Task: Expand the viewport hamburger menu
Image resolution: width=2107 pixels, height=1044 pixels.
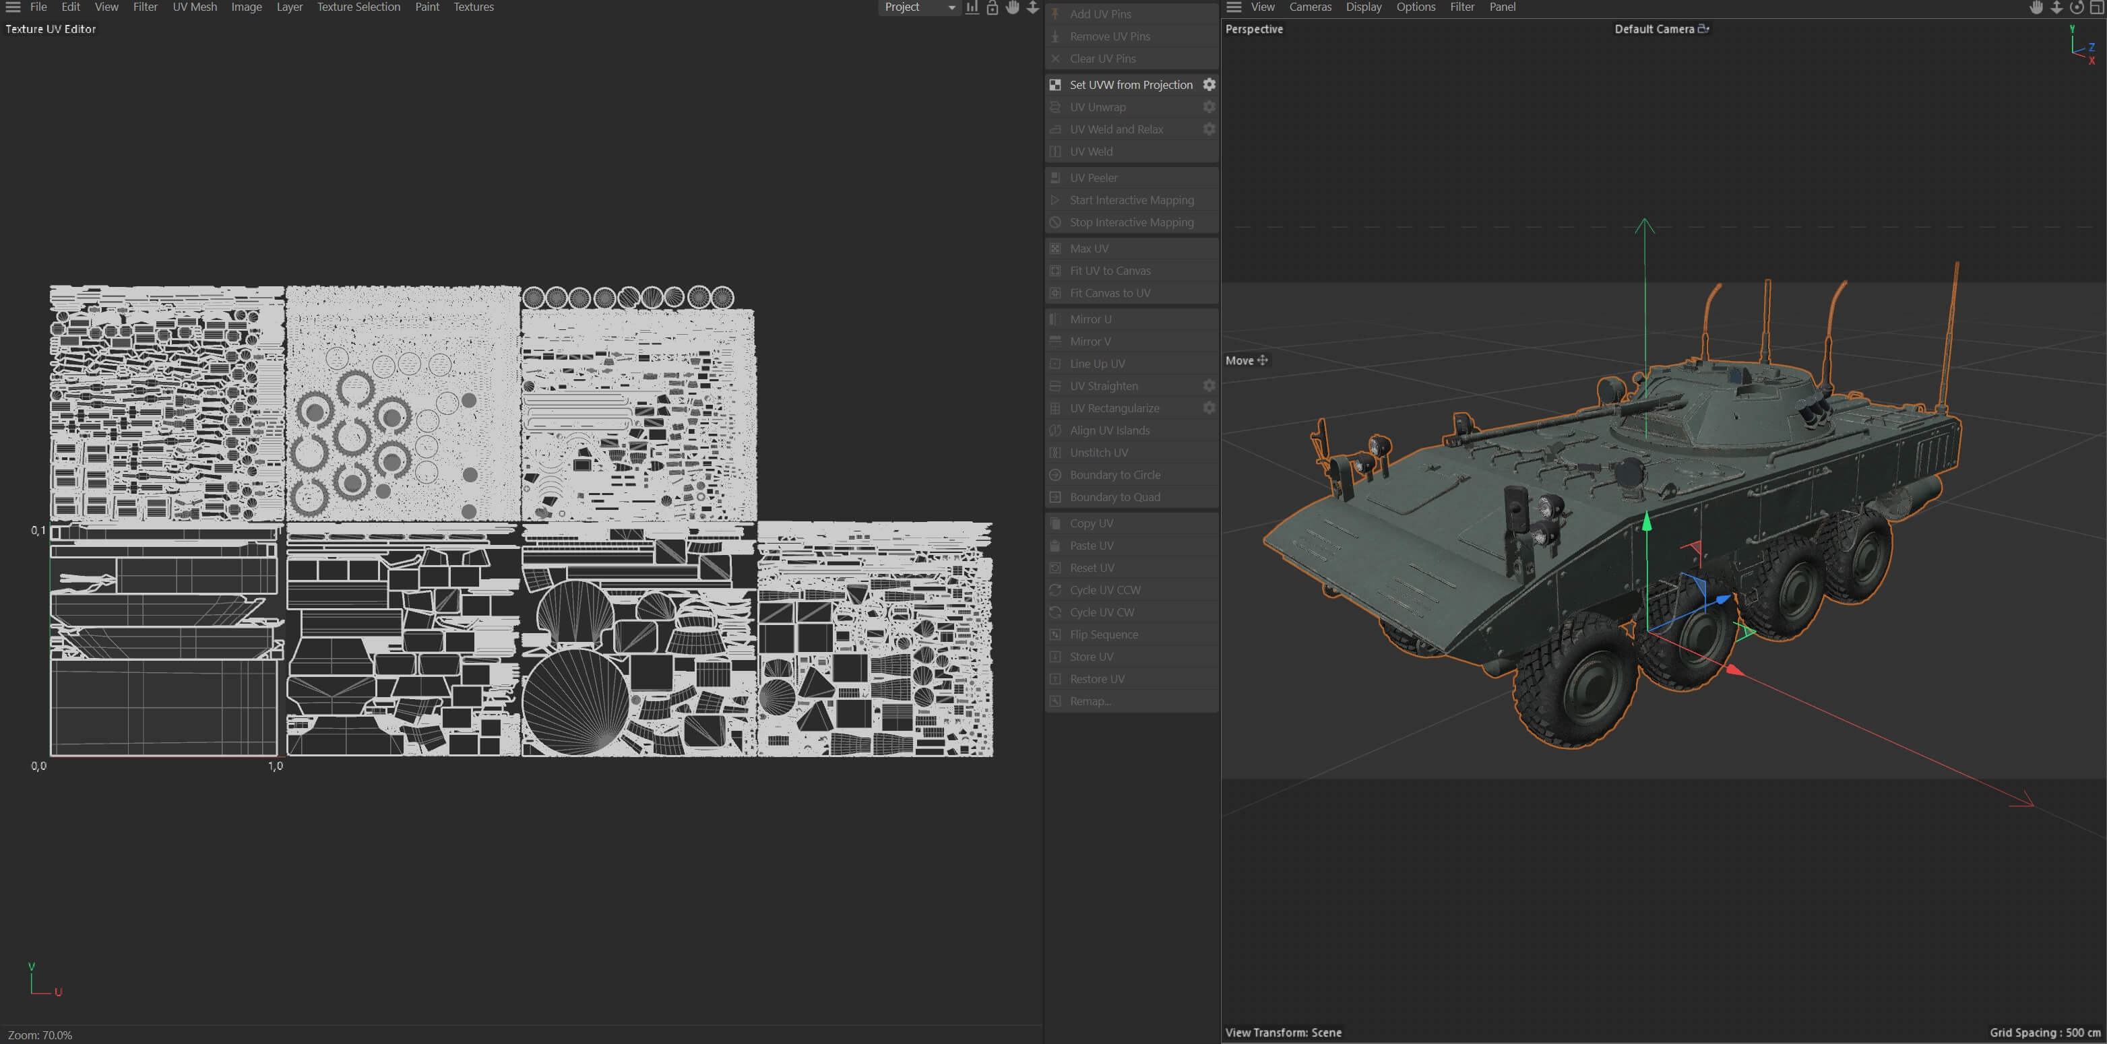Action: coord(1234,7)
